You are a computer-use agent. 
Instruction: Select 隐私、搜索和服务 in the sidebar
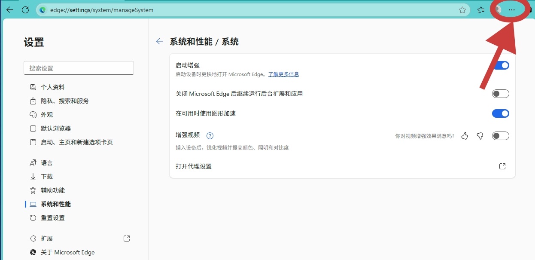tap(64, 101)
